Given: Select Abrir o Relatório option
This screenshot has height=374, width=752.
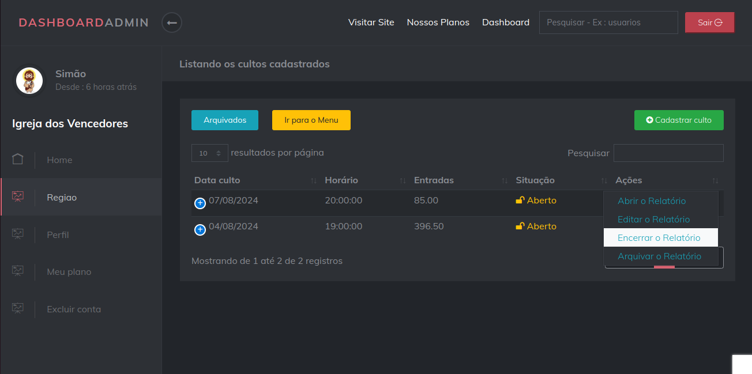Looking at the screenshot, I should tap(652, 201).
